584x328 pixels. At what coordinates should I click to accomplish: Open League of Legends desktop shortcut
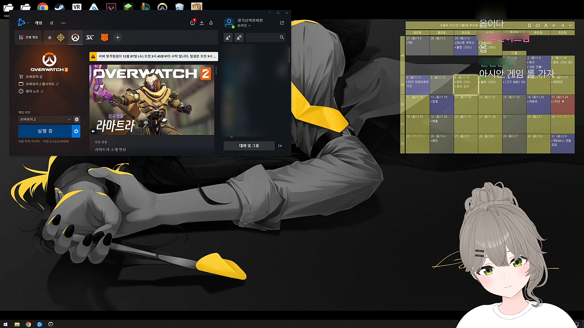pyautogui.click(x=145, y=7)
